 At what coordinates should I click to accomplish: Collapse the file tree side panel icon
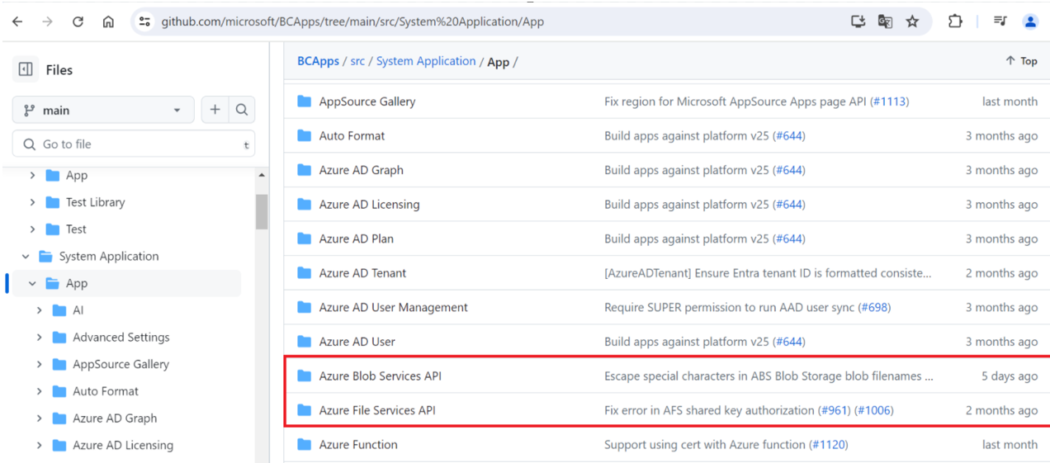26,70
